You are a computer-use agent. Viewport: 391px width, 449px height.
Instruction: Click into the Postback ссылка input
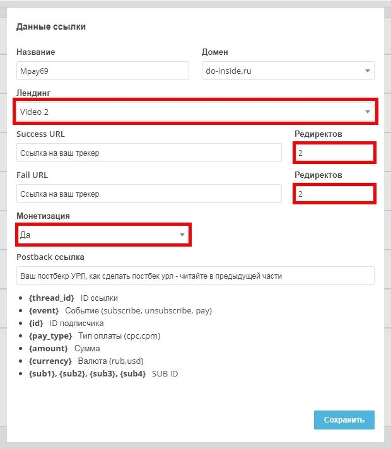(195, 276)
